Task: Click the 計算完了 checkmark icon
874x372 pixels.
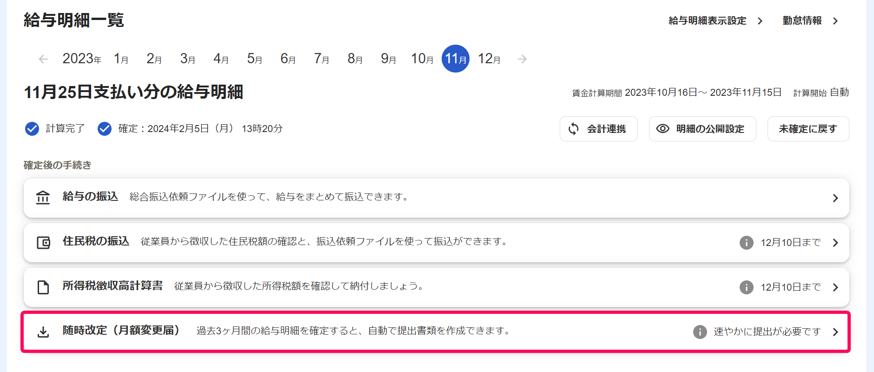Action: point(32,128)
